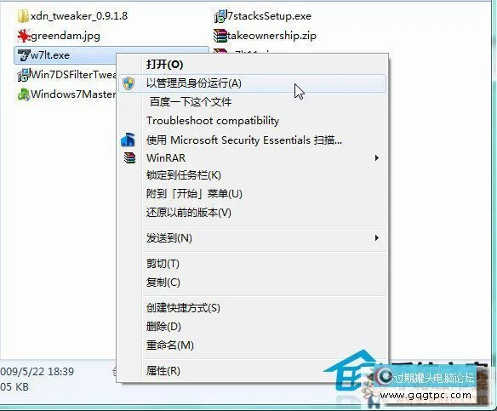
Task: Select the xdn_tweaker_0.9.1.8 folder icon
Action: click(22, 16)
